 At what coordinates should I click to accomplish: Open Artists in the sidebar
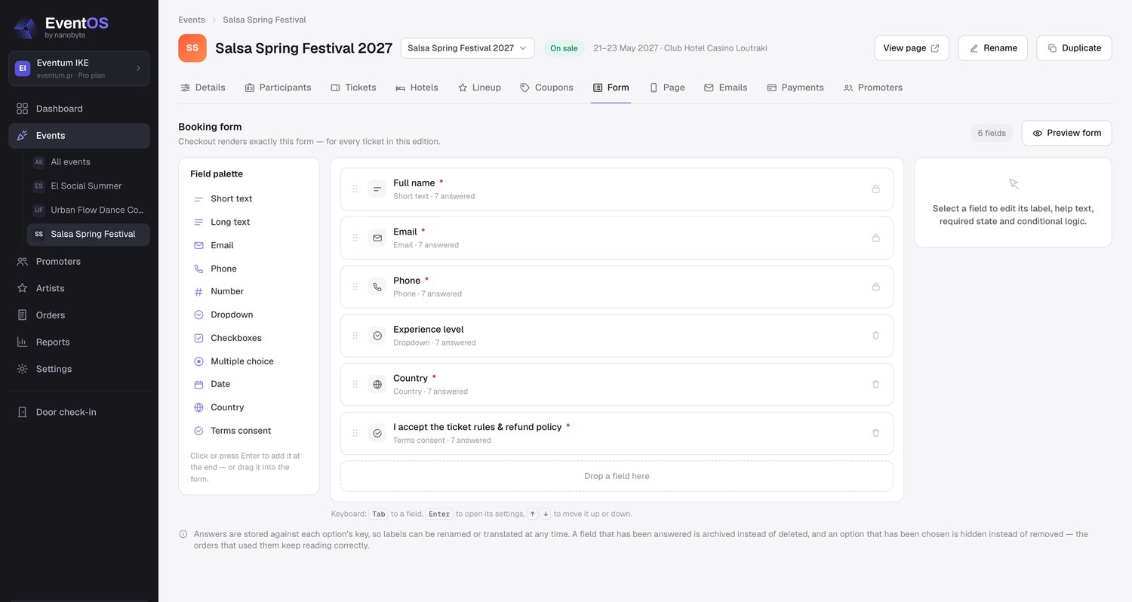(79, 288)
